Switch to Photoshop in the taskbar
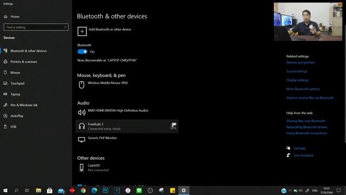 (x=105, y=190)
